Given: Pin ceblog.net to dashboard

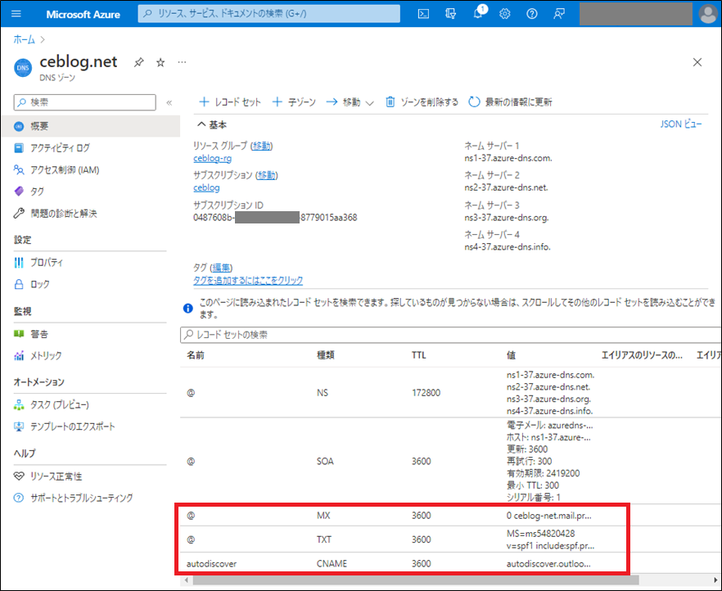Looking at the screenshot, I should [138, 62].
